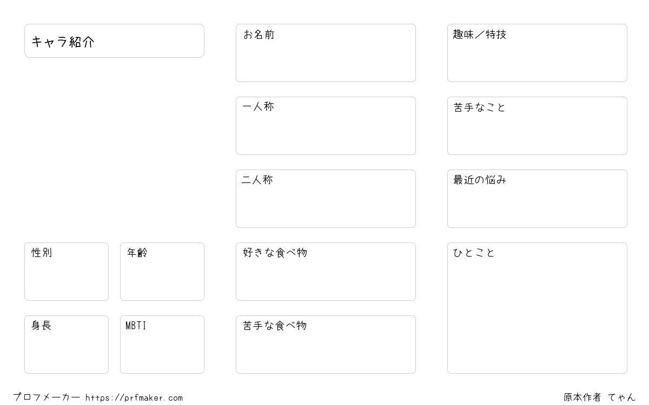Click the 一人称 field box

click(x=326, y=126)
